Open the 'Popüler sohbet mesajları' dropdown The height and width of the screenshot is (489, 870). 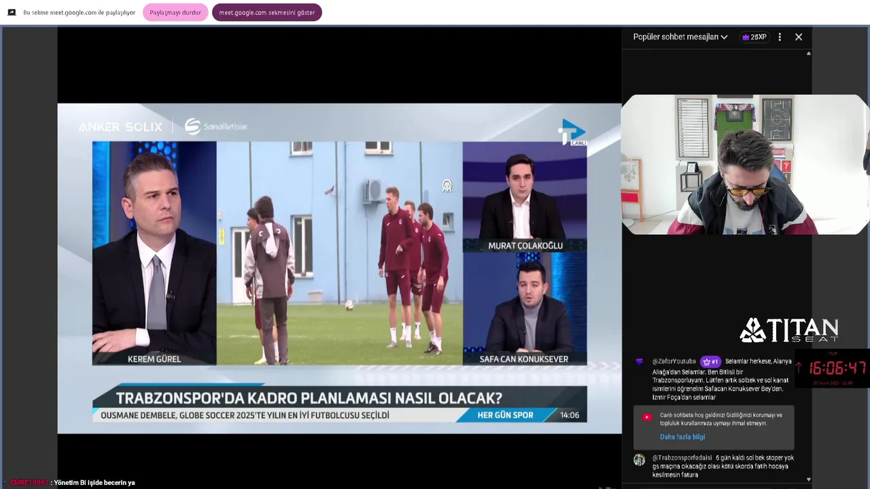point(680,37)
